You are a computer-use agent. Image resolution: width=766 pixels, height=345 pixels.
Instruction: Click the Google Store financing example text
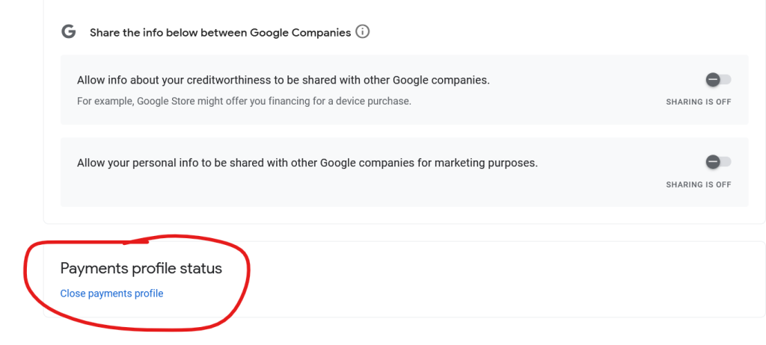point(244,101)
